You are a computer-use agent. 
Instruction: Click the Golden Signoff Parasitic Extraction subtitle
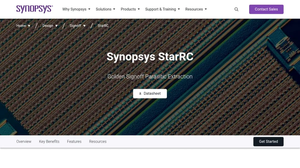(x=150, y=77)
